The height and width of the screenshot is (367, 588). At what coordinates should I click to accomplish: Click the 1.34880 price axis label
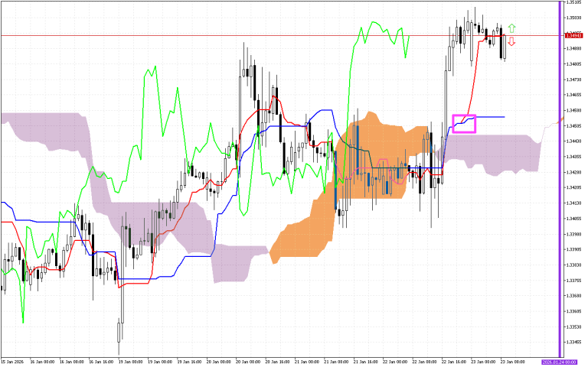pyautogui.click(x=574, y=48)
